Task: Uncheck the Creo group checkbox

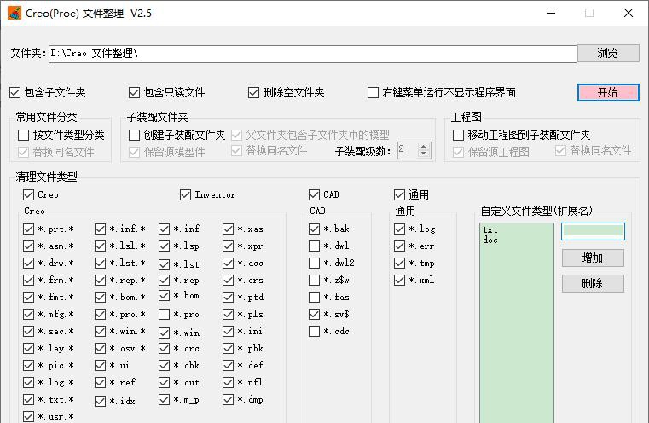Action: pyautogui.click(x=28, y=194)
